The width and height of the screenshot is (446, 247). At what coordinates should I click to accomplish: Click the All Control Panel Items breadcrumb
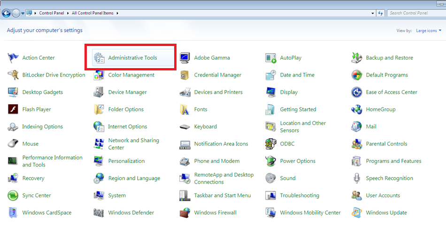pyautogui.click(x=92, y=13)
